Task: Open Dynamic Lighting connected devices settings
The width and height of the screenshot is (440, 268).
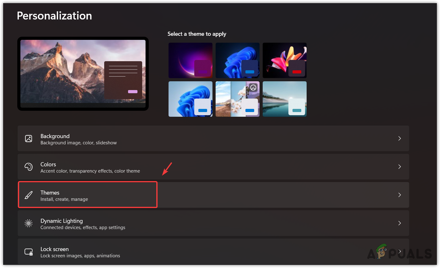Action: point(213,223)
